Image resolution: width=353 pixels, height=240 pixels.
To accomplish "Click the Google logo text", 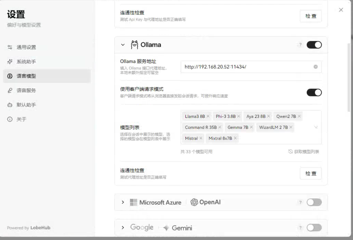I will [142, 228].
